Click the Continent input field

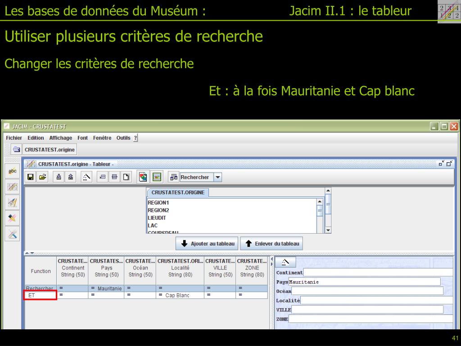(378, 272)
